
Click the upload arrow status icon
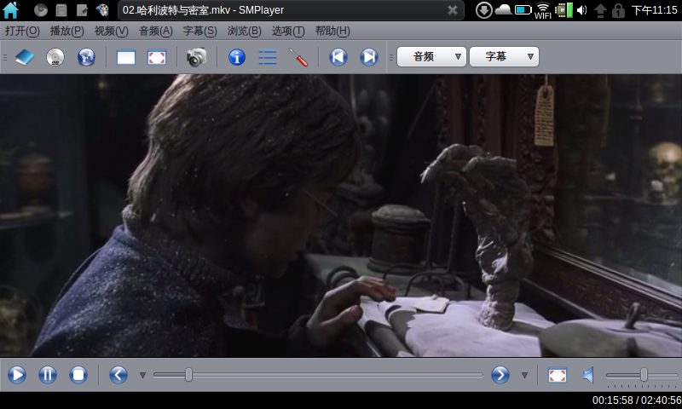[600, 10]
